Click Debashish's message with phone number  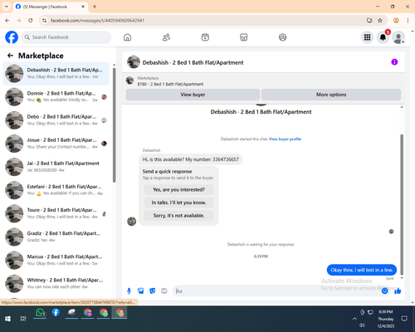point(191,159)
